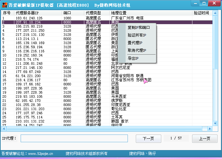The image size is (222, 159).
Task: Sort by 代理服务器IP column header
Action: (x=38, y=13)
